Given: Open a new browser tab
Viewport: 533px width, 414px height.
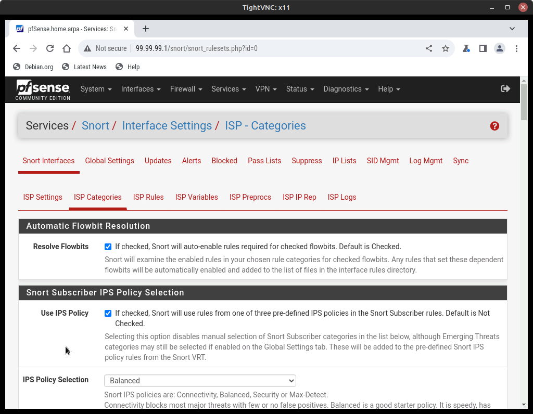Looking at the screenshot, I should [146, 29].
